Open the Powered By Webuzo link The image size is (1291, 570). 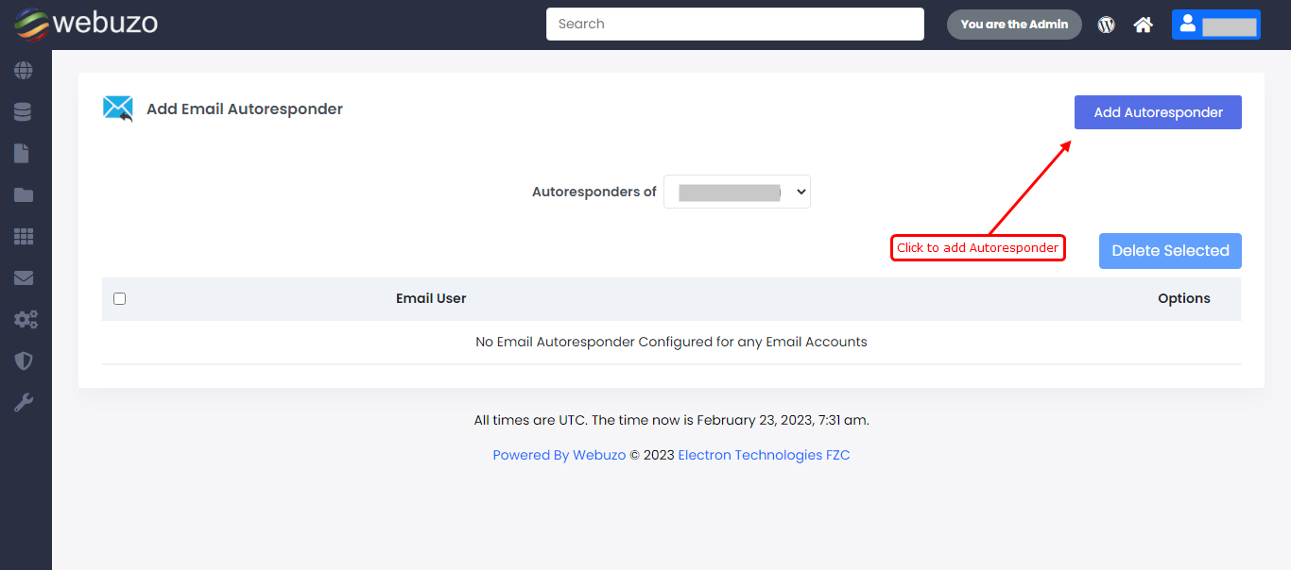pyautogui.click(x=559, y=455)
